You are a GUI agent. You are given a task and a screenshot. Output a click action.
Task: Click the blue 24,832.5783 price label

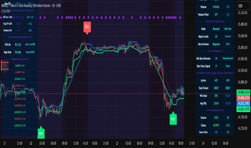[243, 104]
